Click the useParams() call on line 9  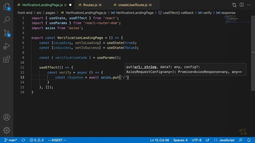(108, 58)
